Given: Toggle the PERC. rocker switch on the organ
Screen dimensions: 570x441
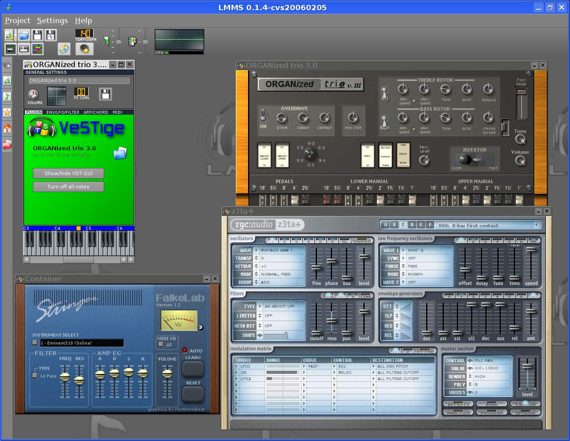Looking at the screenshot, I should [x=367, y=156].
